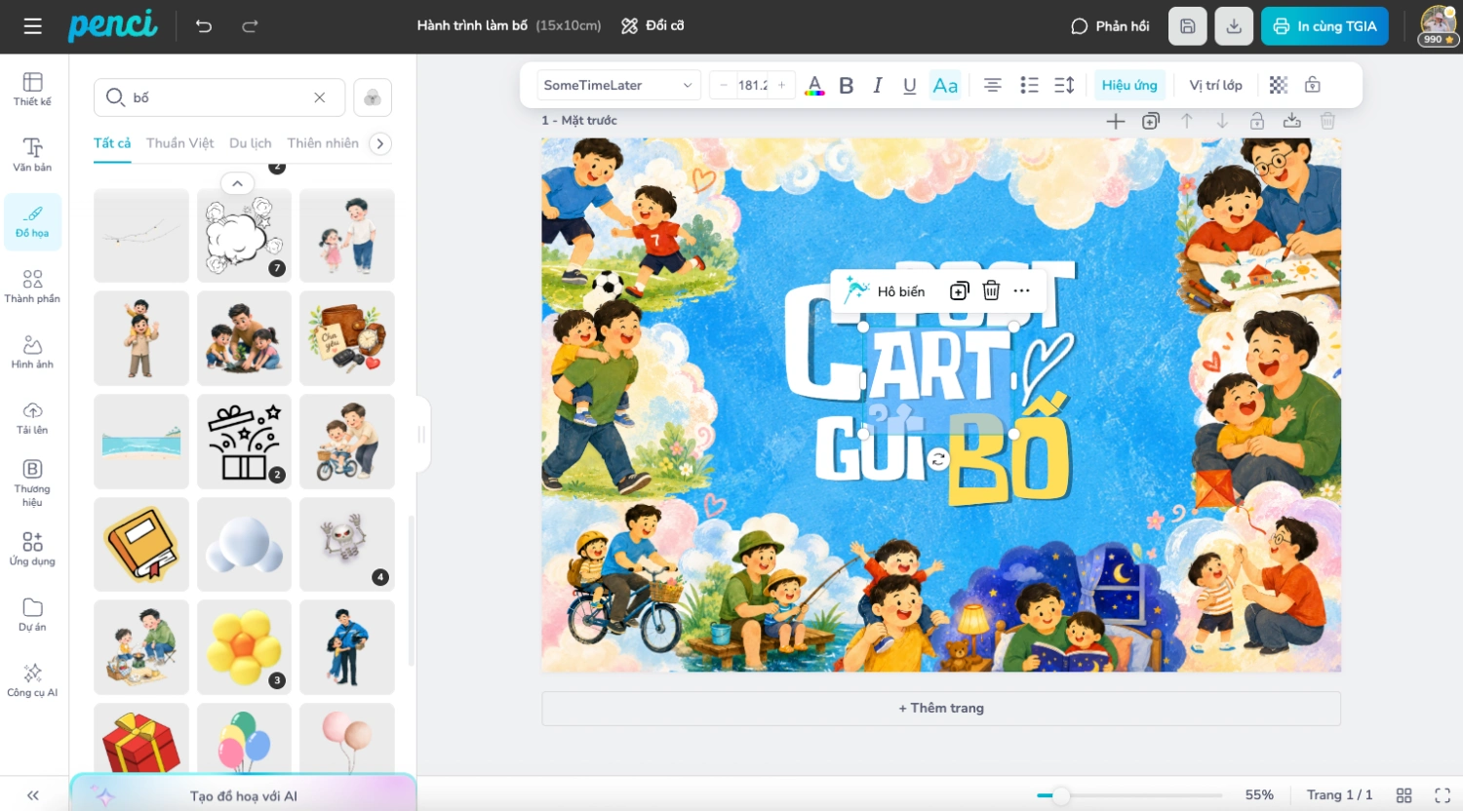Toggle the element lock in toolbar
The height and width of the screenshot is (811, 1463).
coord(1313,85)
